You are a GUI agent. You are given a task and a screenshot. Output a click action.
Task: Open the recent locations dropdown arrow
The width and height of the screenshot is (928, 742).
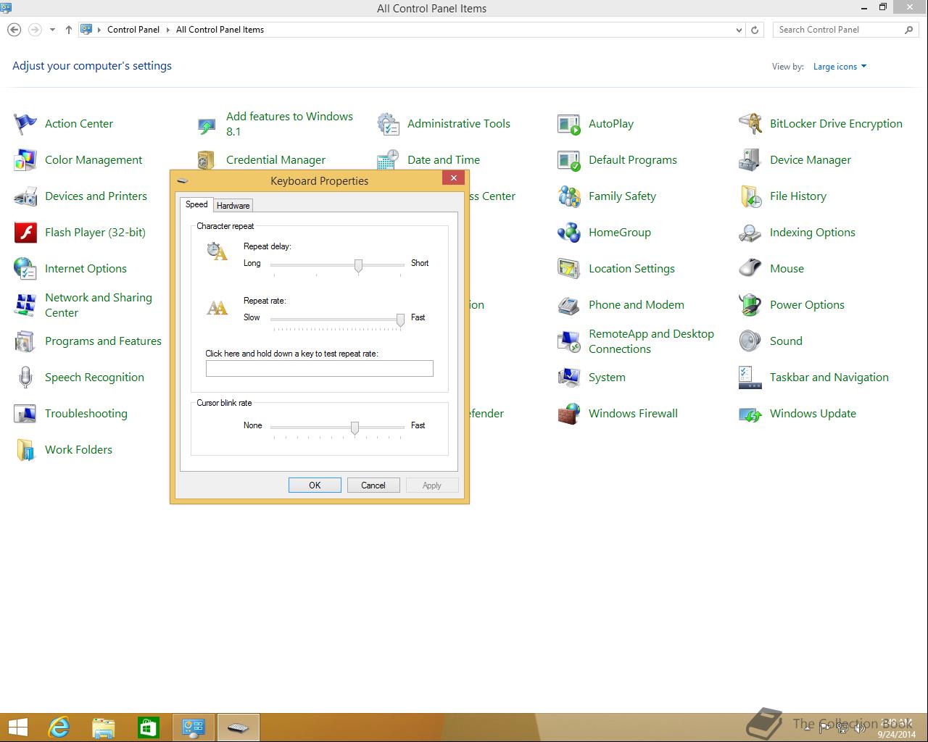pyautogui.click(x=52, y=30)
